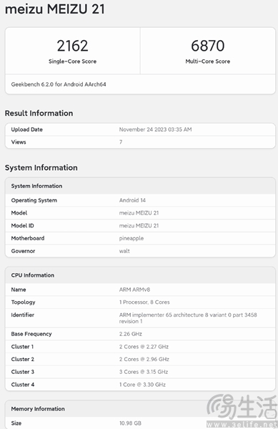Select the Model value 'meizu MEIZU 21'
The image size is (278, 429).
click(139, 213)
